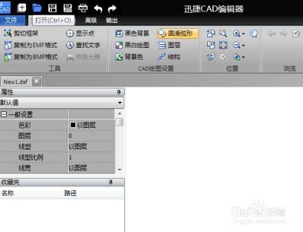Copy drawing as BMP format (复制为BMP格式)
This screenshot has height=232, width=303.
[31, 57]
